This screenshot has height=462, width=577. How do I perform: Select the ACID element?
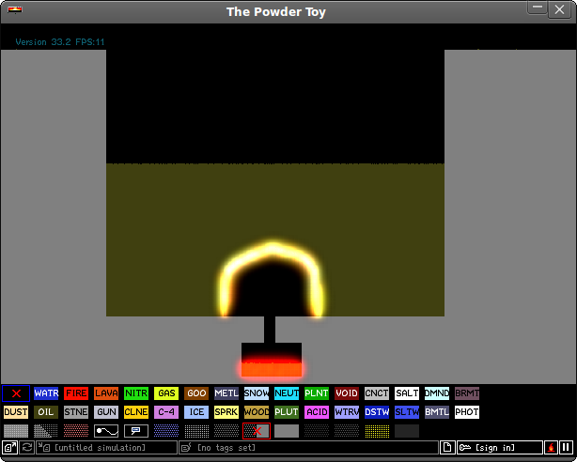click(317, 412)
